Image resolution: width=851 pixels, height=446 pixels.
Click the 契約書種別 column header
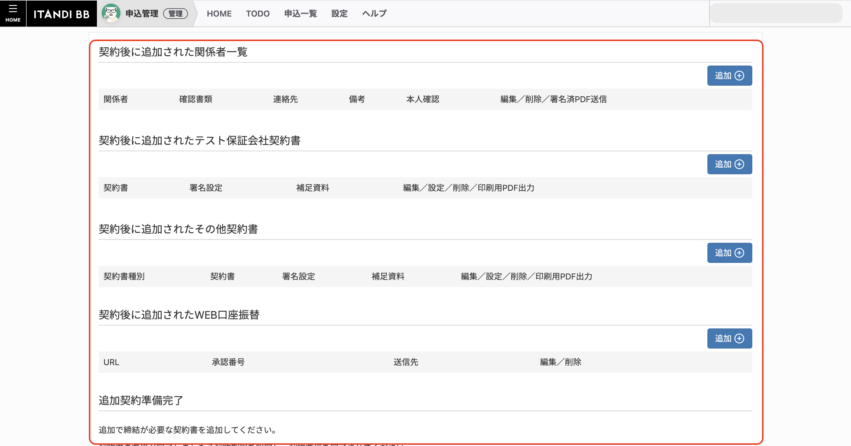124,276
